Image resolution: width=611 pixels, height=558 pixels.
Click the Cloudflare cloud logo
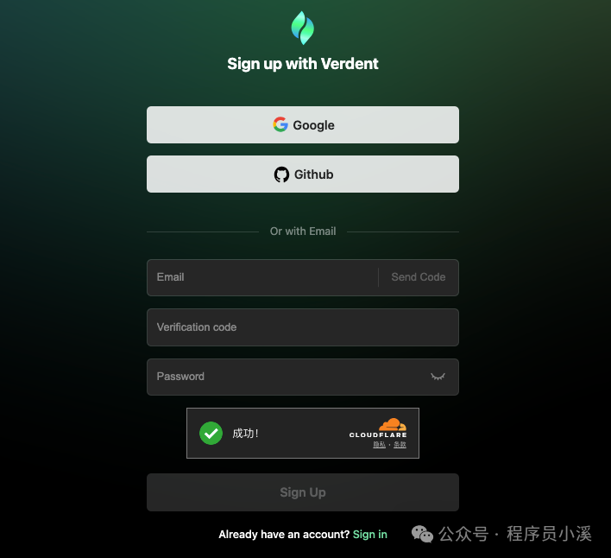pyautogui.click(x=393, y=425)
